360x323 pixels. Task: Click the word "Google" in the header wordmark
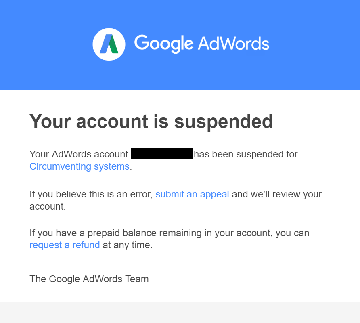pos(164,44)
